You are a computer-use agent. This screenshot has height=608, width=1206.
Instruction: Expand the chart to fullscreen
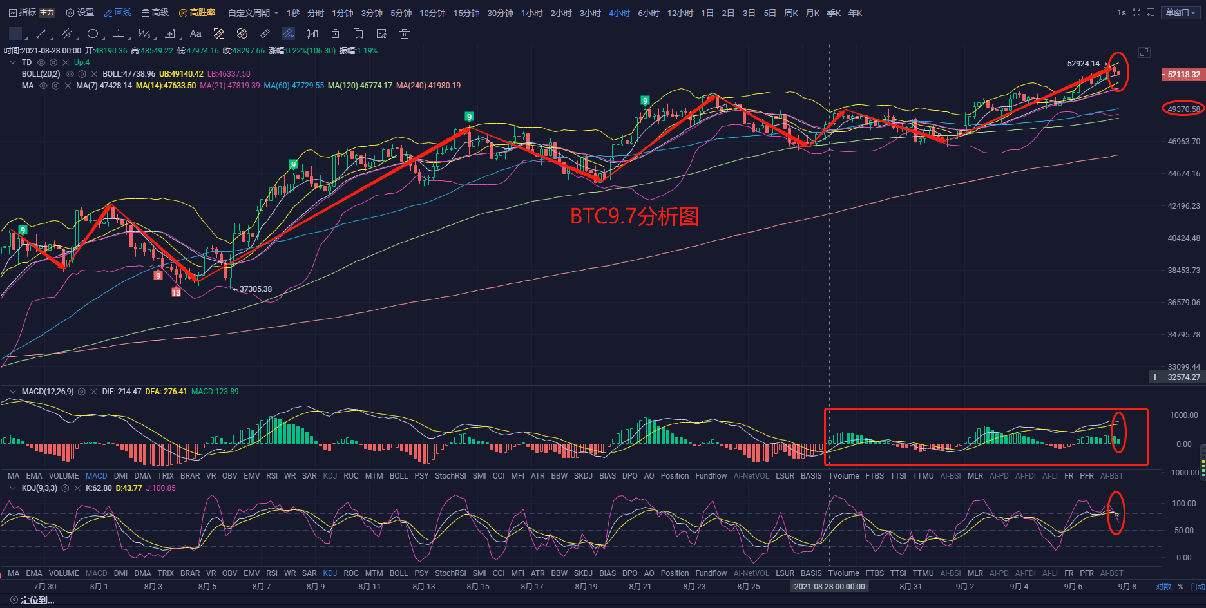tap(1144, 53)
